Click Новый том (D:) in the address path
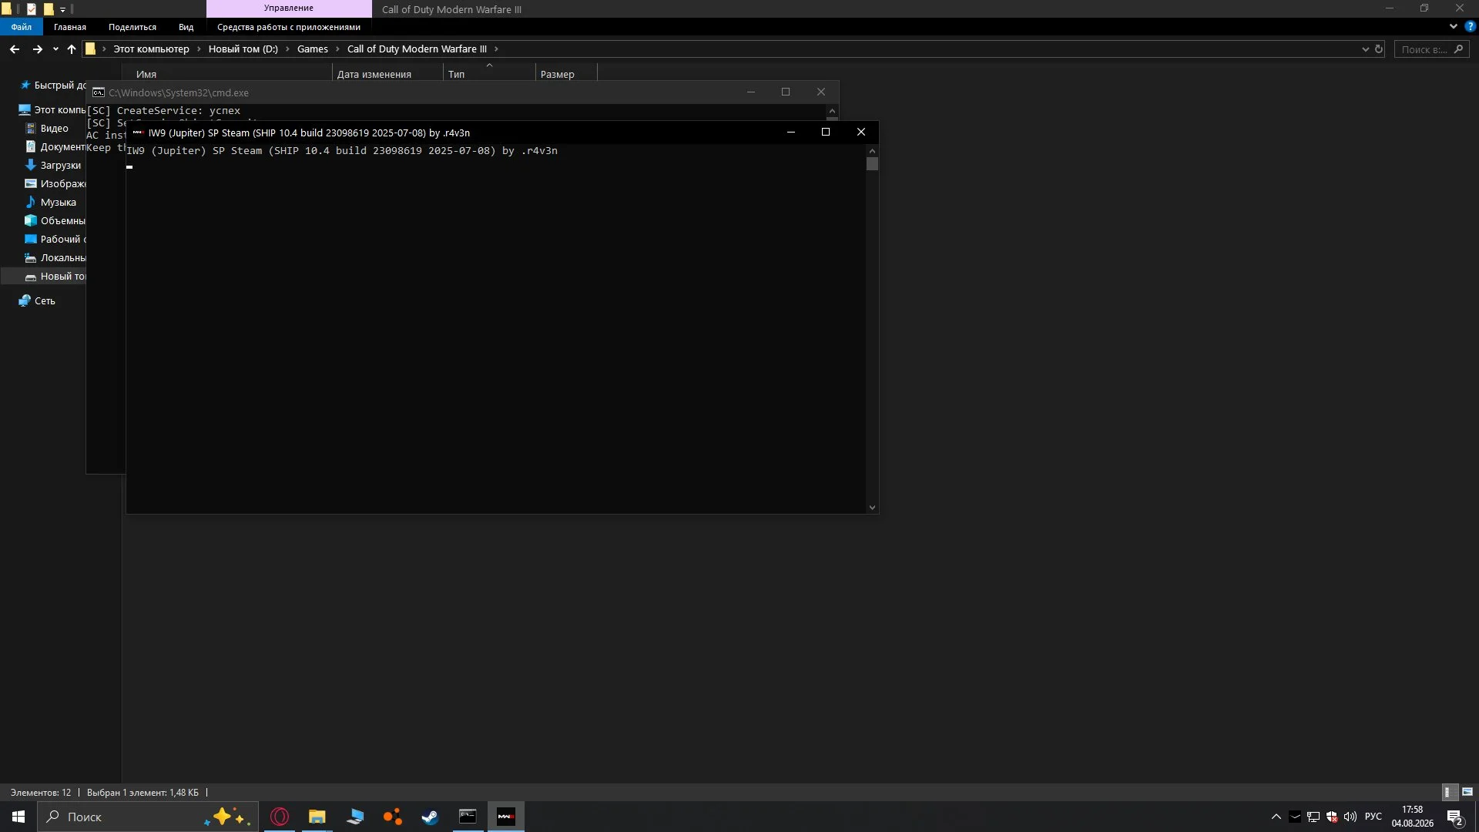The image size is (1479, 832). point(243,49)
